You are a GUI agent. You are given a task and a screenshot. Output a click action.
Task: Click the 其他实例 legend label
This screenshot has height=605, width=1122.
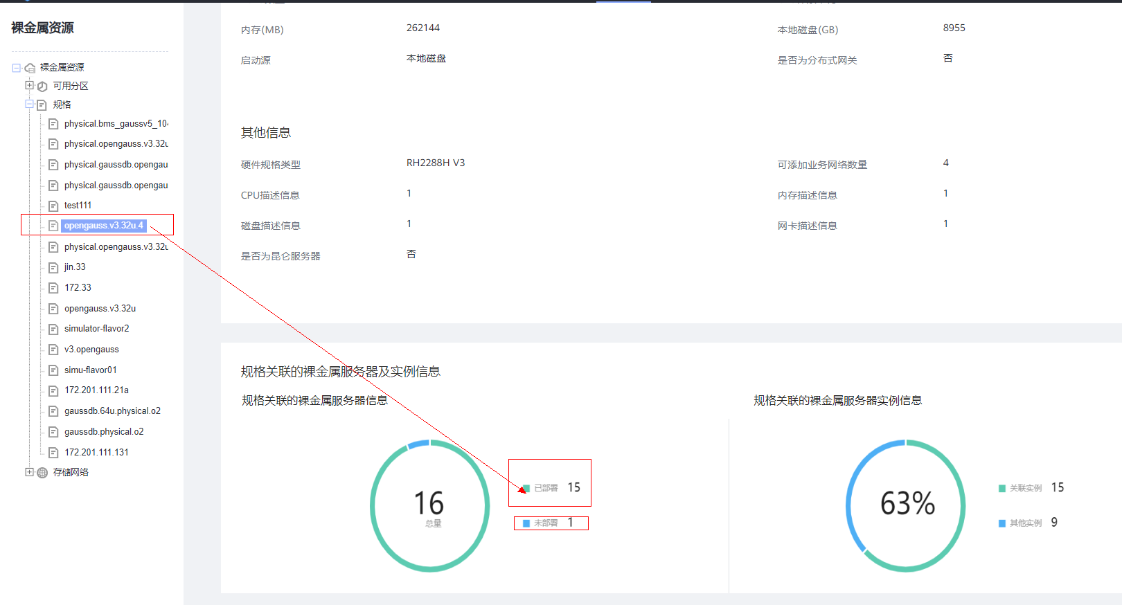(1026, 523)
